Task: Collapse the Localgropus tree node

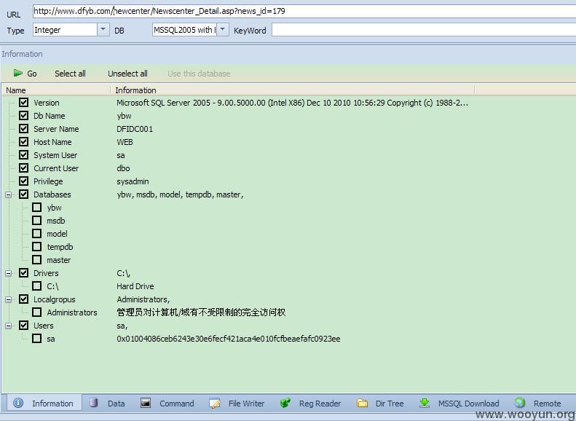Action: 9,300
